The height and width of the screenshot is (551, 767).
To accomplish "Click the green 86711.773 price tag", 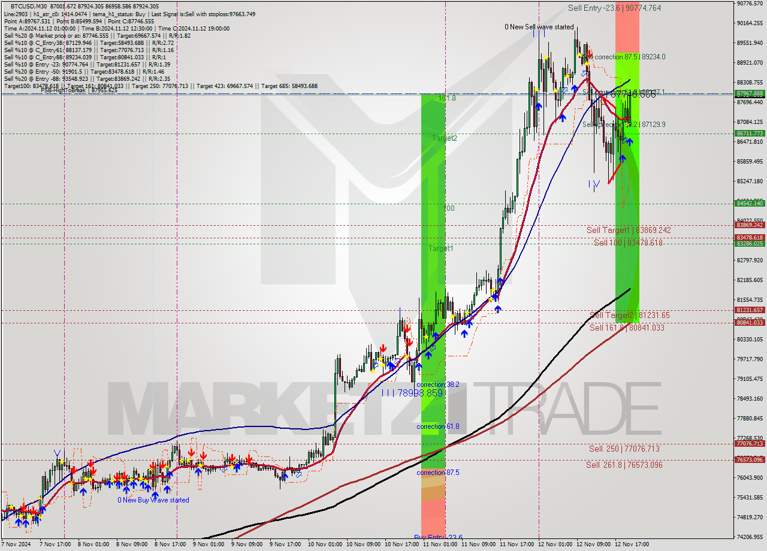I will [x=750, y=134].
